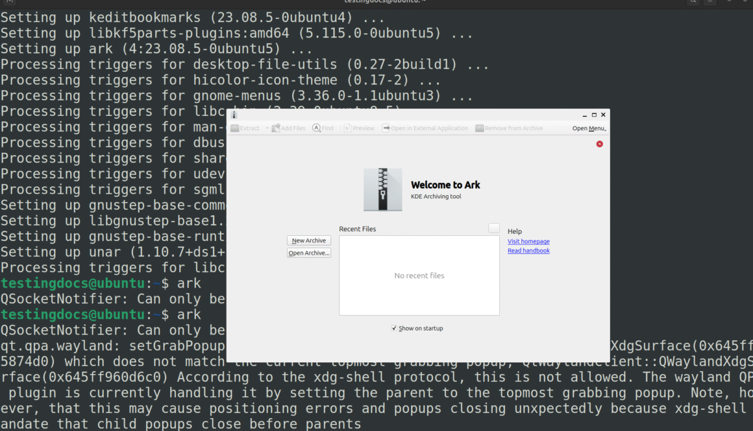This screenshot has width=753, height=431.
Task: Click Open in External Application icon
Action: 386,128
